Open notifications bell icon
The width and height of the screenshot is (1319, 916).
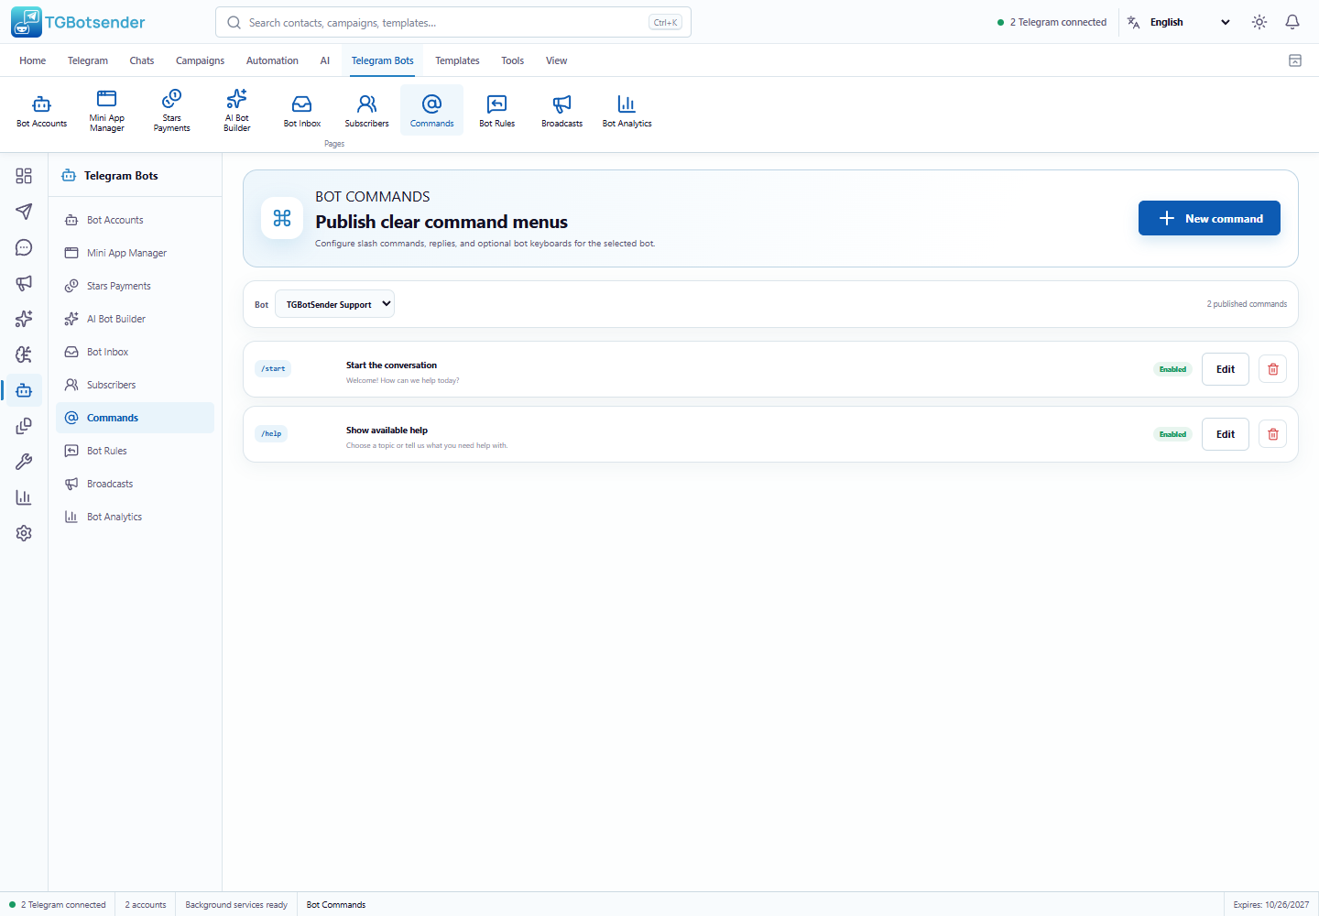point(1292,22)
